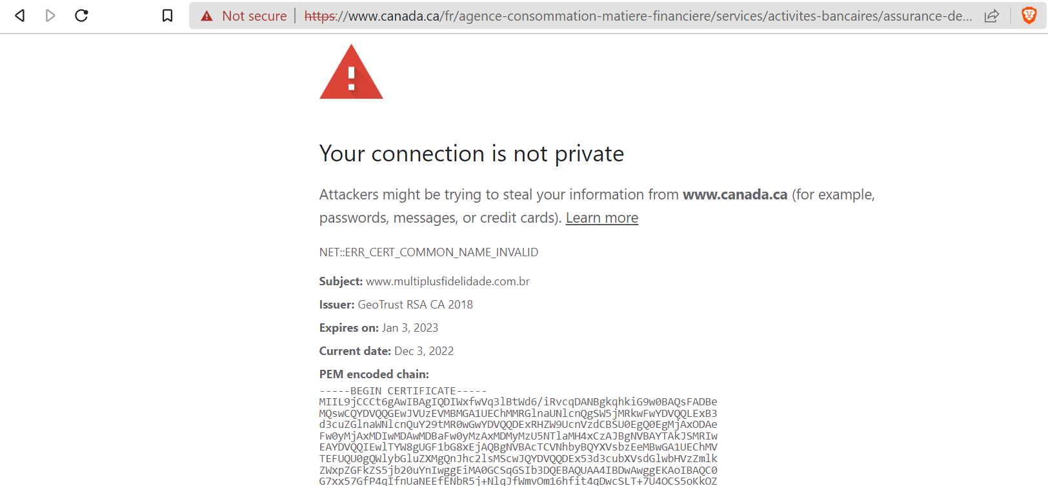
Task: Click the PEM encoded chain label
Action: click(374, 374)
